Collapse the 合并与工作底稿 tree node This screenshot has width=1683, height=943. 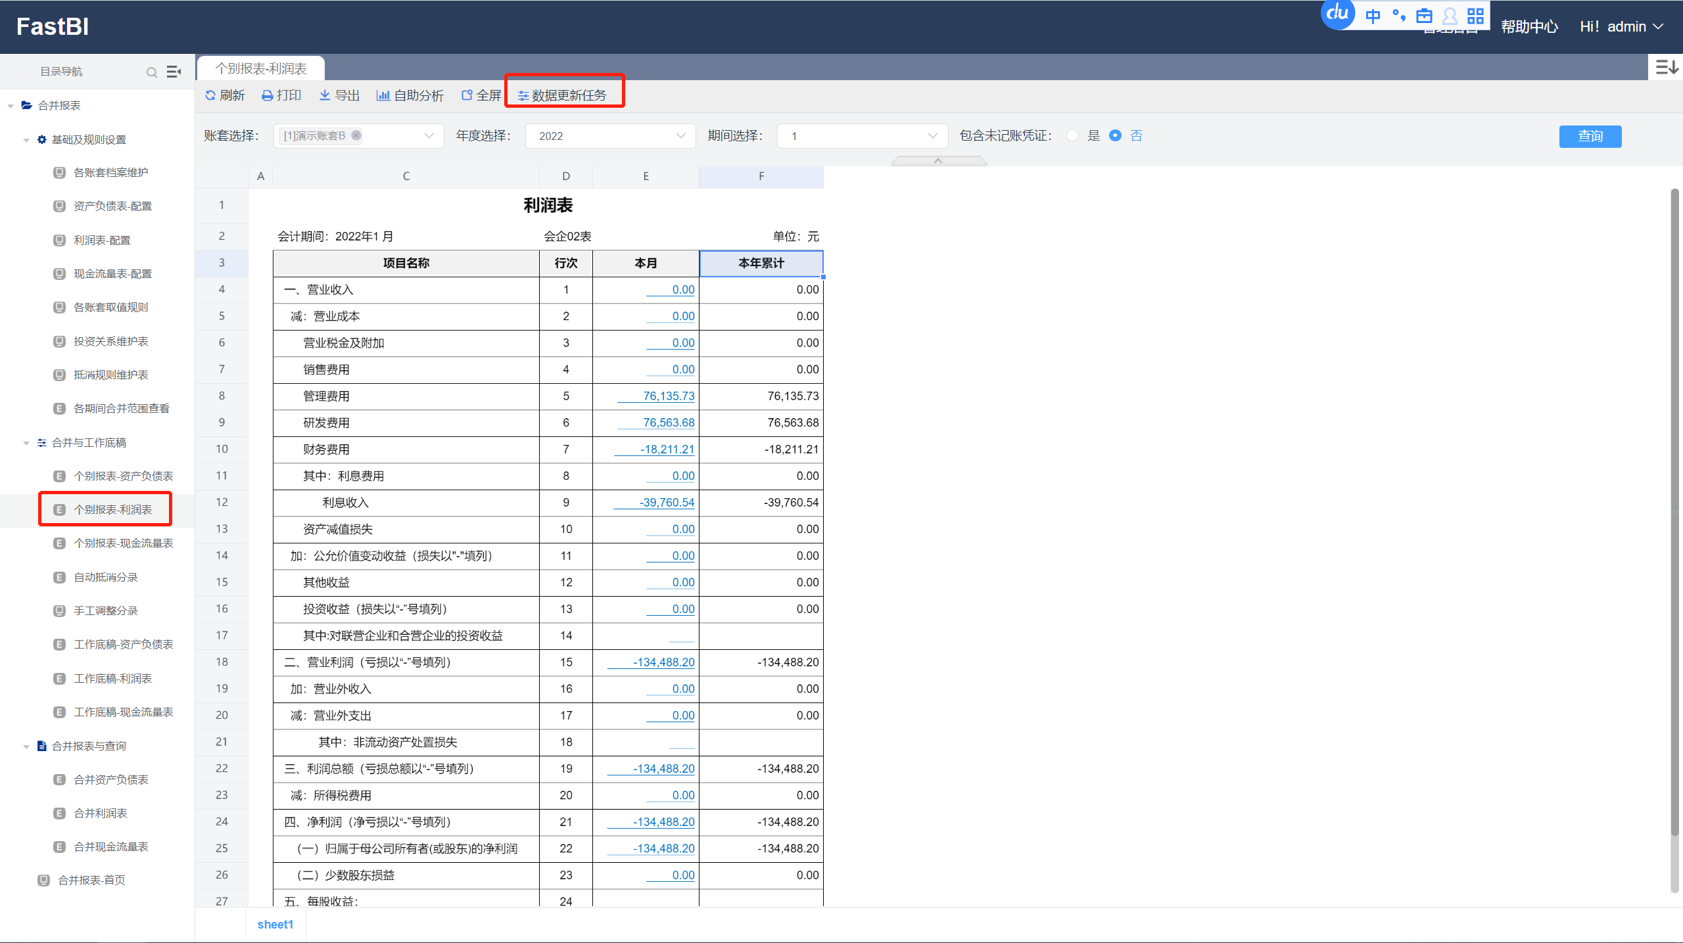coord(26,443)
